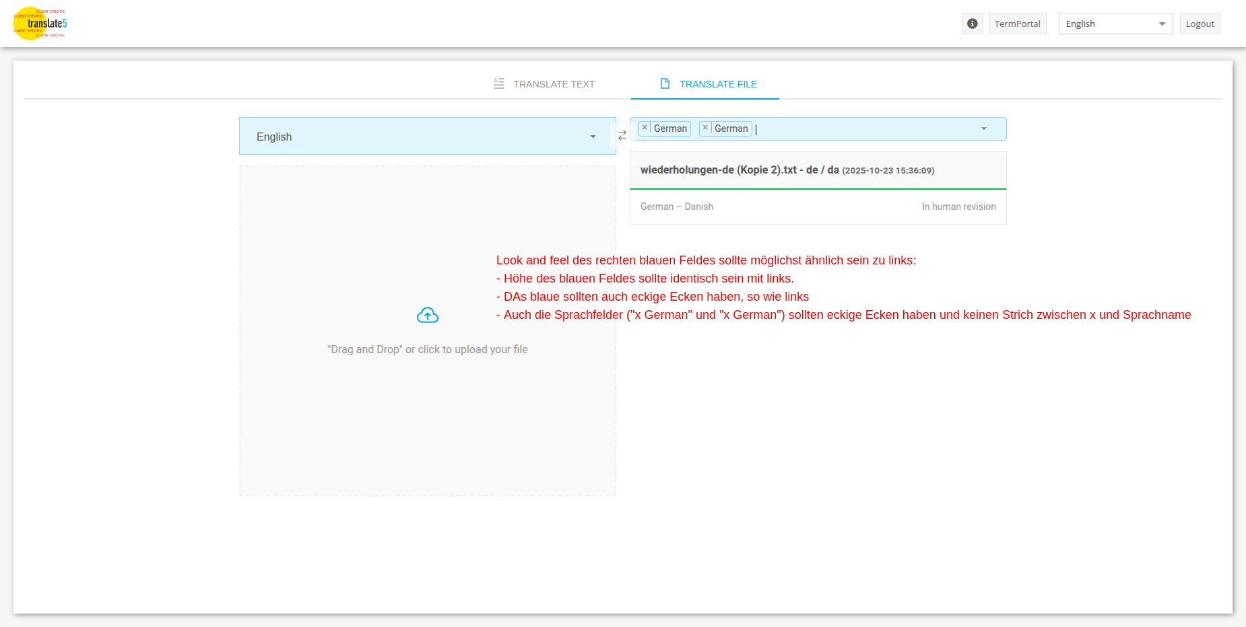Remove the first German language tag
The image size is (1246, 627).
tap(645, 128)
